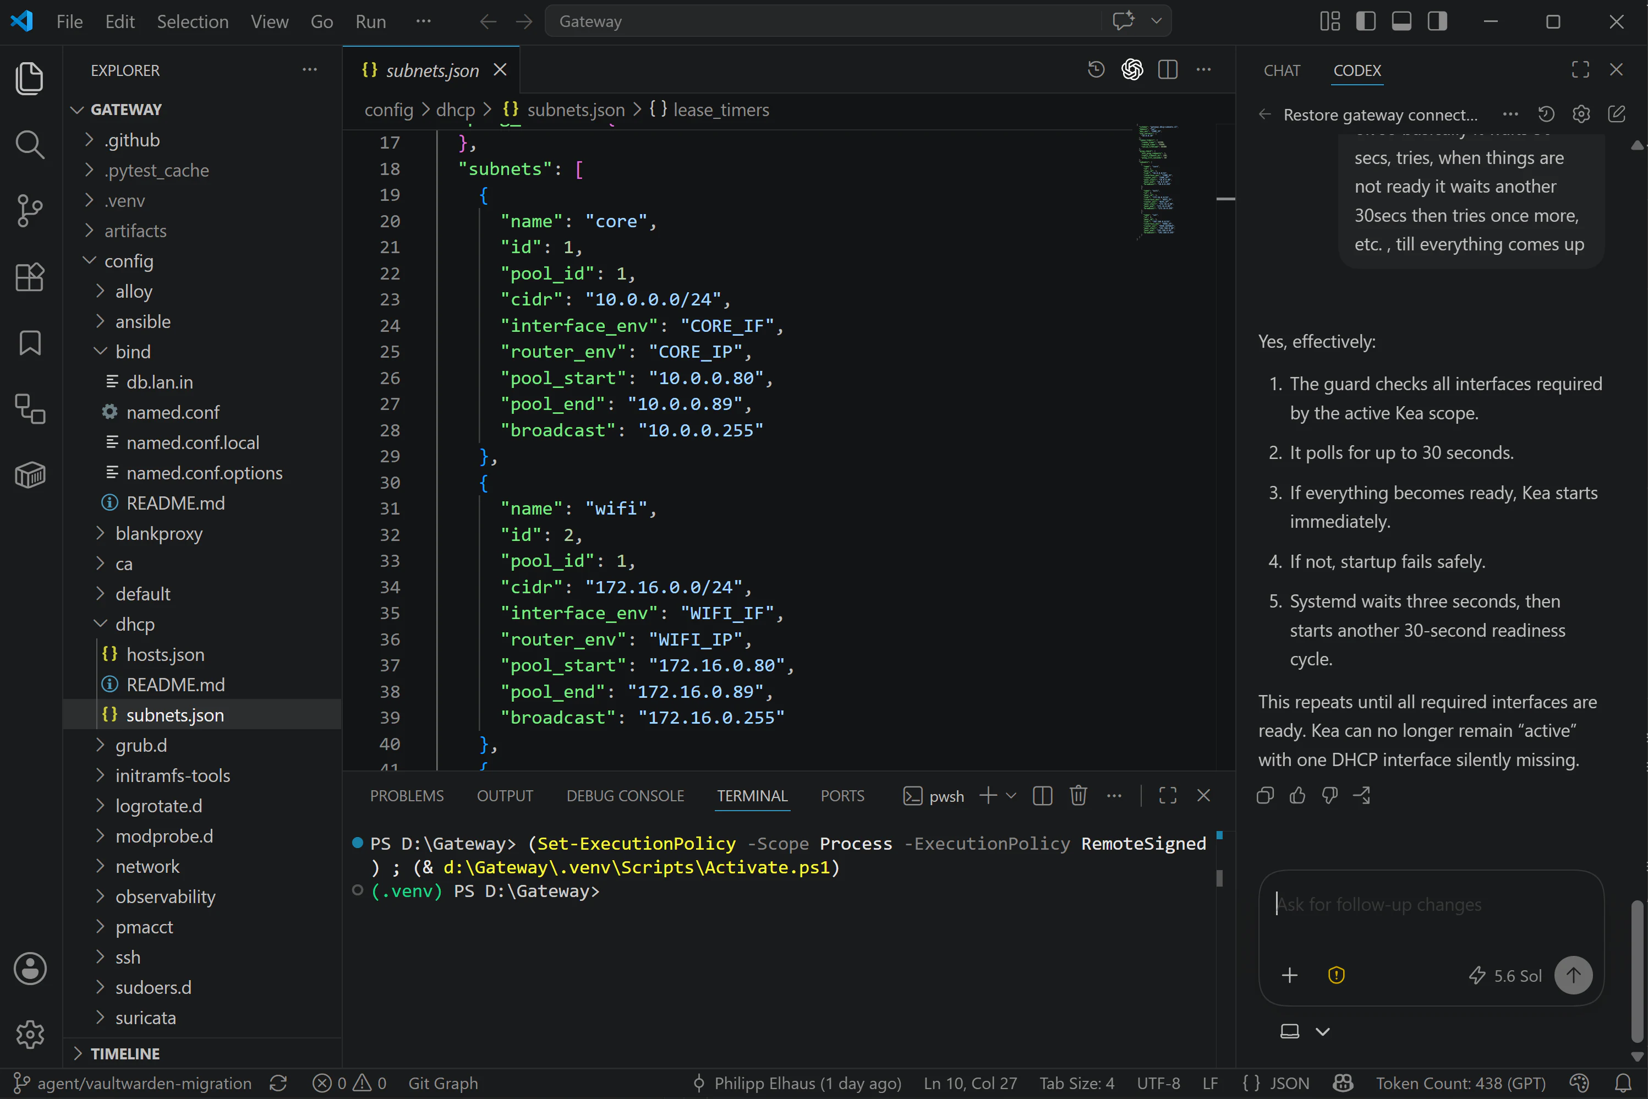Image resolution: width=1648 pixels, height=1099 pixels.
Task: Toggle the primary side bar layout button
Action: point(1366,21)
